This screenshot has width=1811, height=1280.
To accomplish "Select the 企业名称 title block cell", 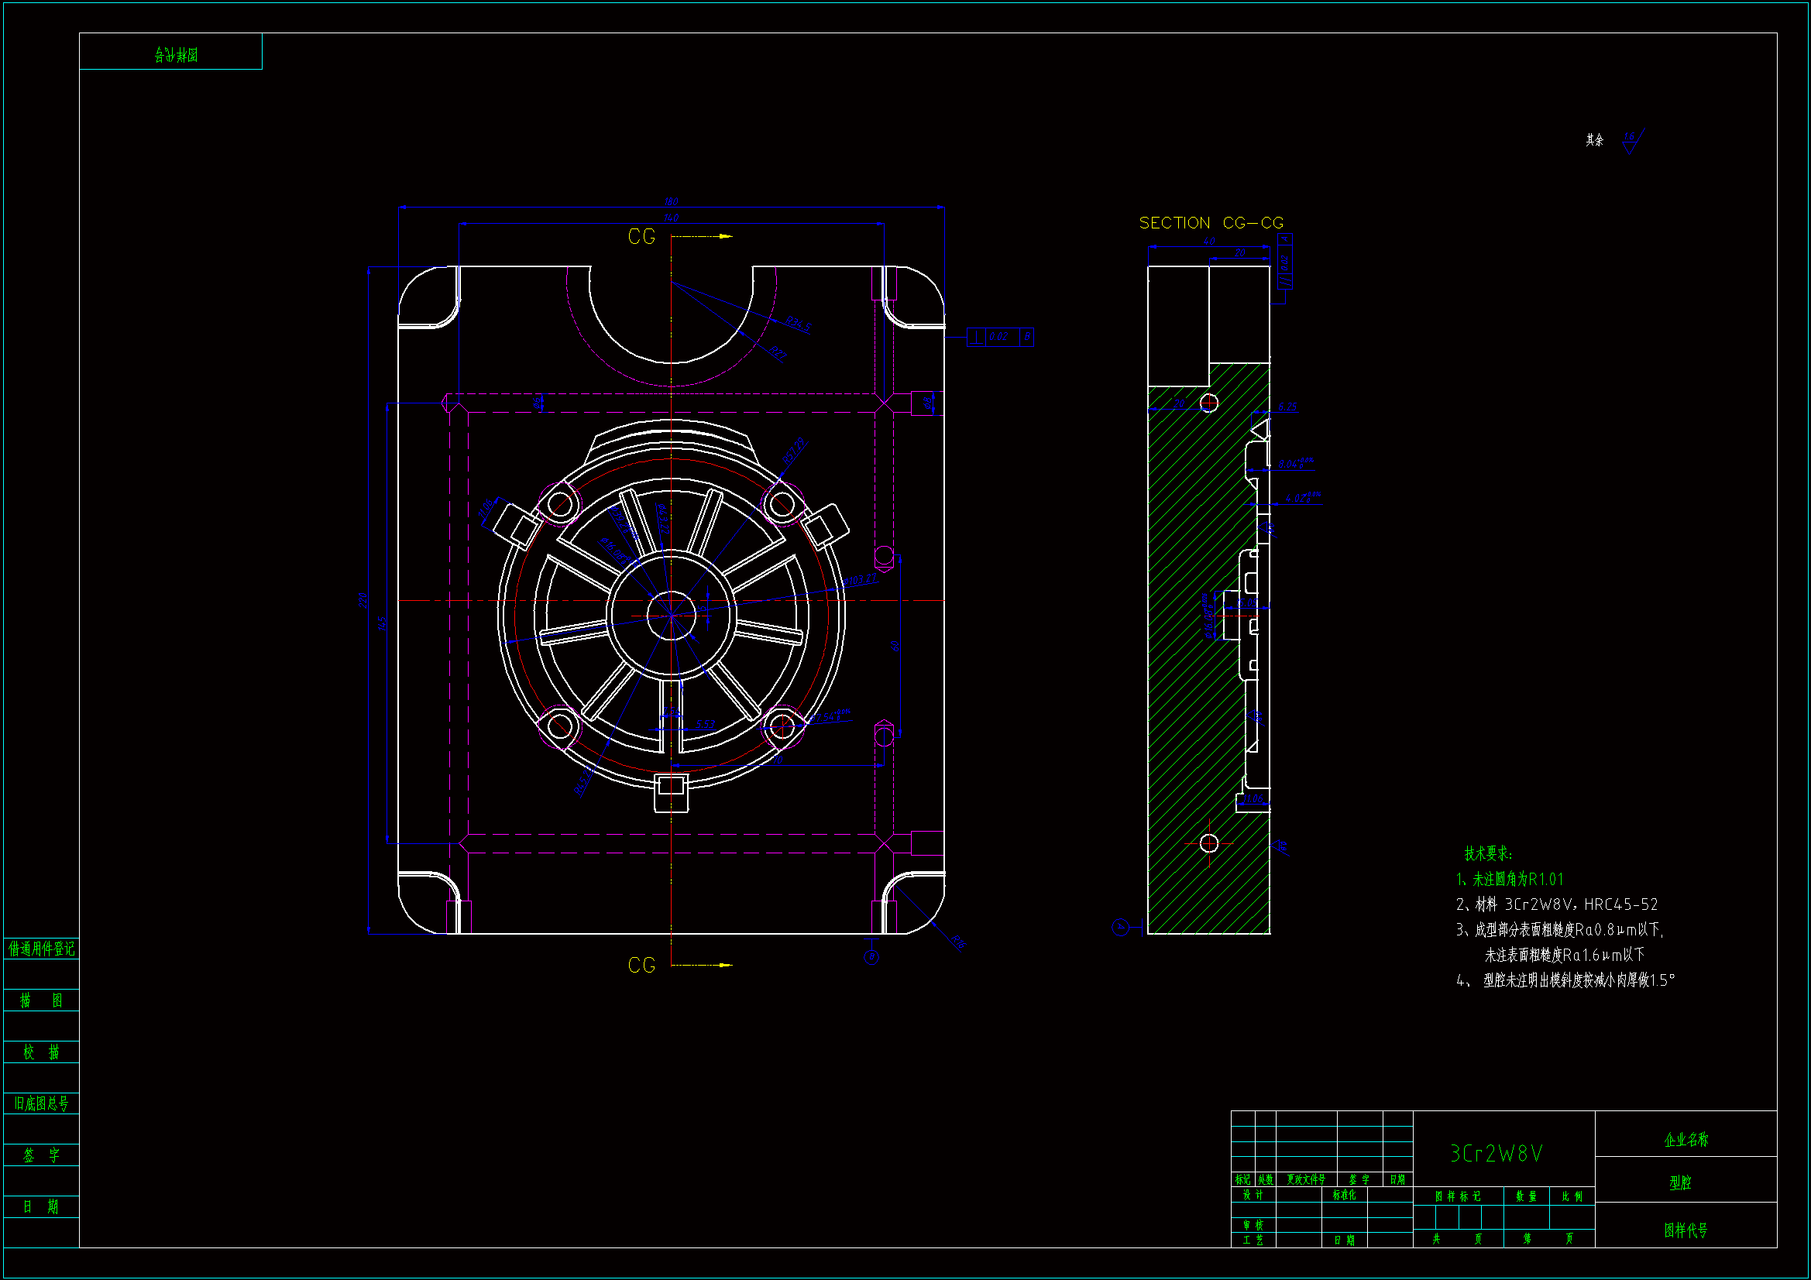I will [x=1686, y=1140].
